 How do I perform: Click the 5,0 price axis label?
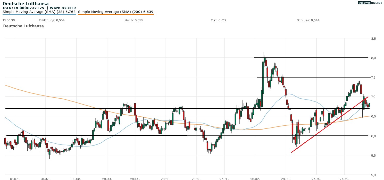pyautogui.click(x=373, y=175)
